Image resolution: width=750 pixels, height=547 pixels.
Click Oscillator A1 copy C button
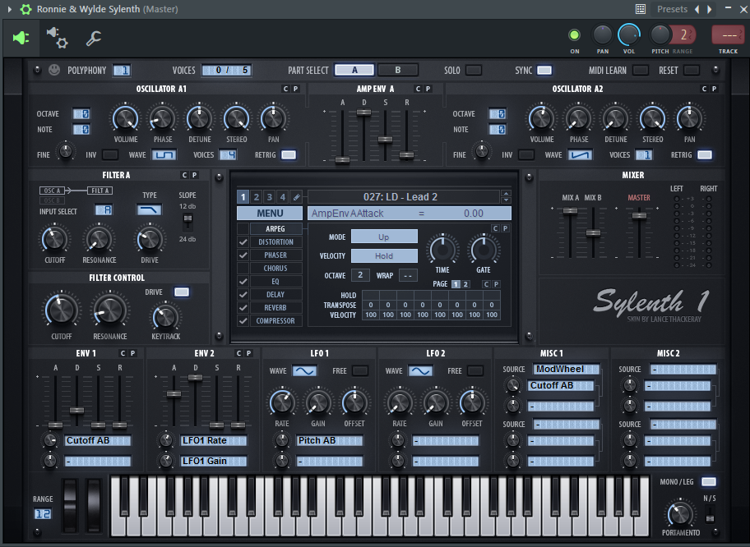tap(285, 89)
